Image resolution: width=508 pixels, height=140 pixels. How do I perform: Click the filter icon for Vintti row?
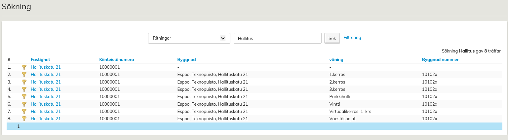[24, 104]
